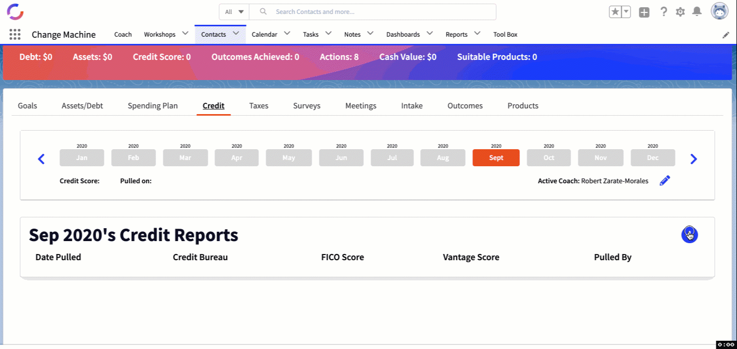
Task: Open the Assets/Debt tab
Action: 82,106
